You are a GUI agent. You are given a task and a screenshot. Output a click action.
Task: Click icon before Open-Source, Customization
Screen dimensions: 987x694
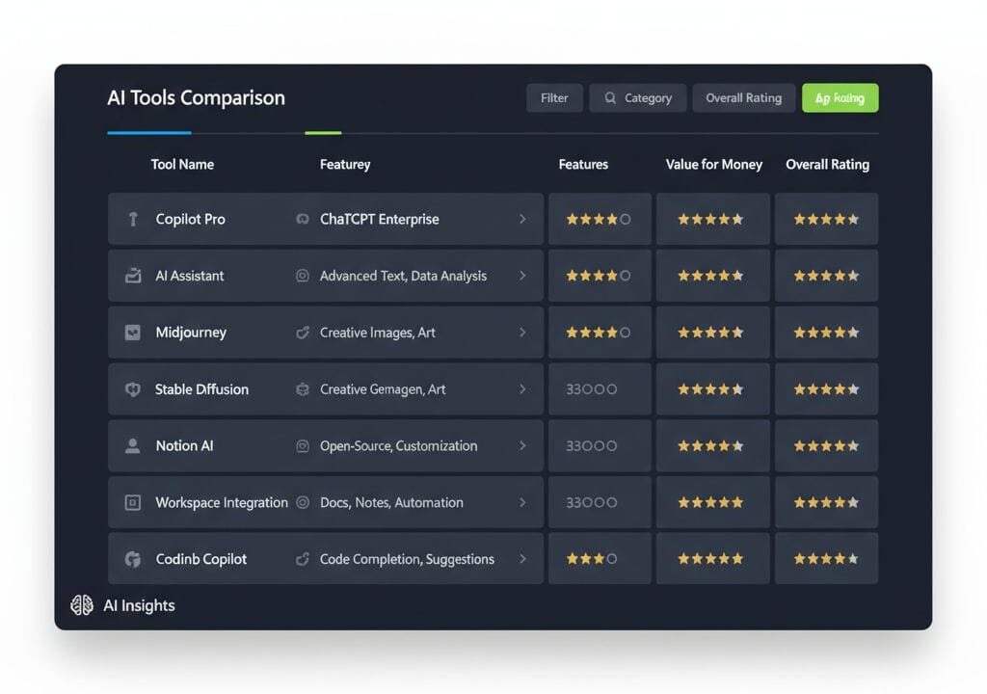(303, 446)
